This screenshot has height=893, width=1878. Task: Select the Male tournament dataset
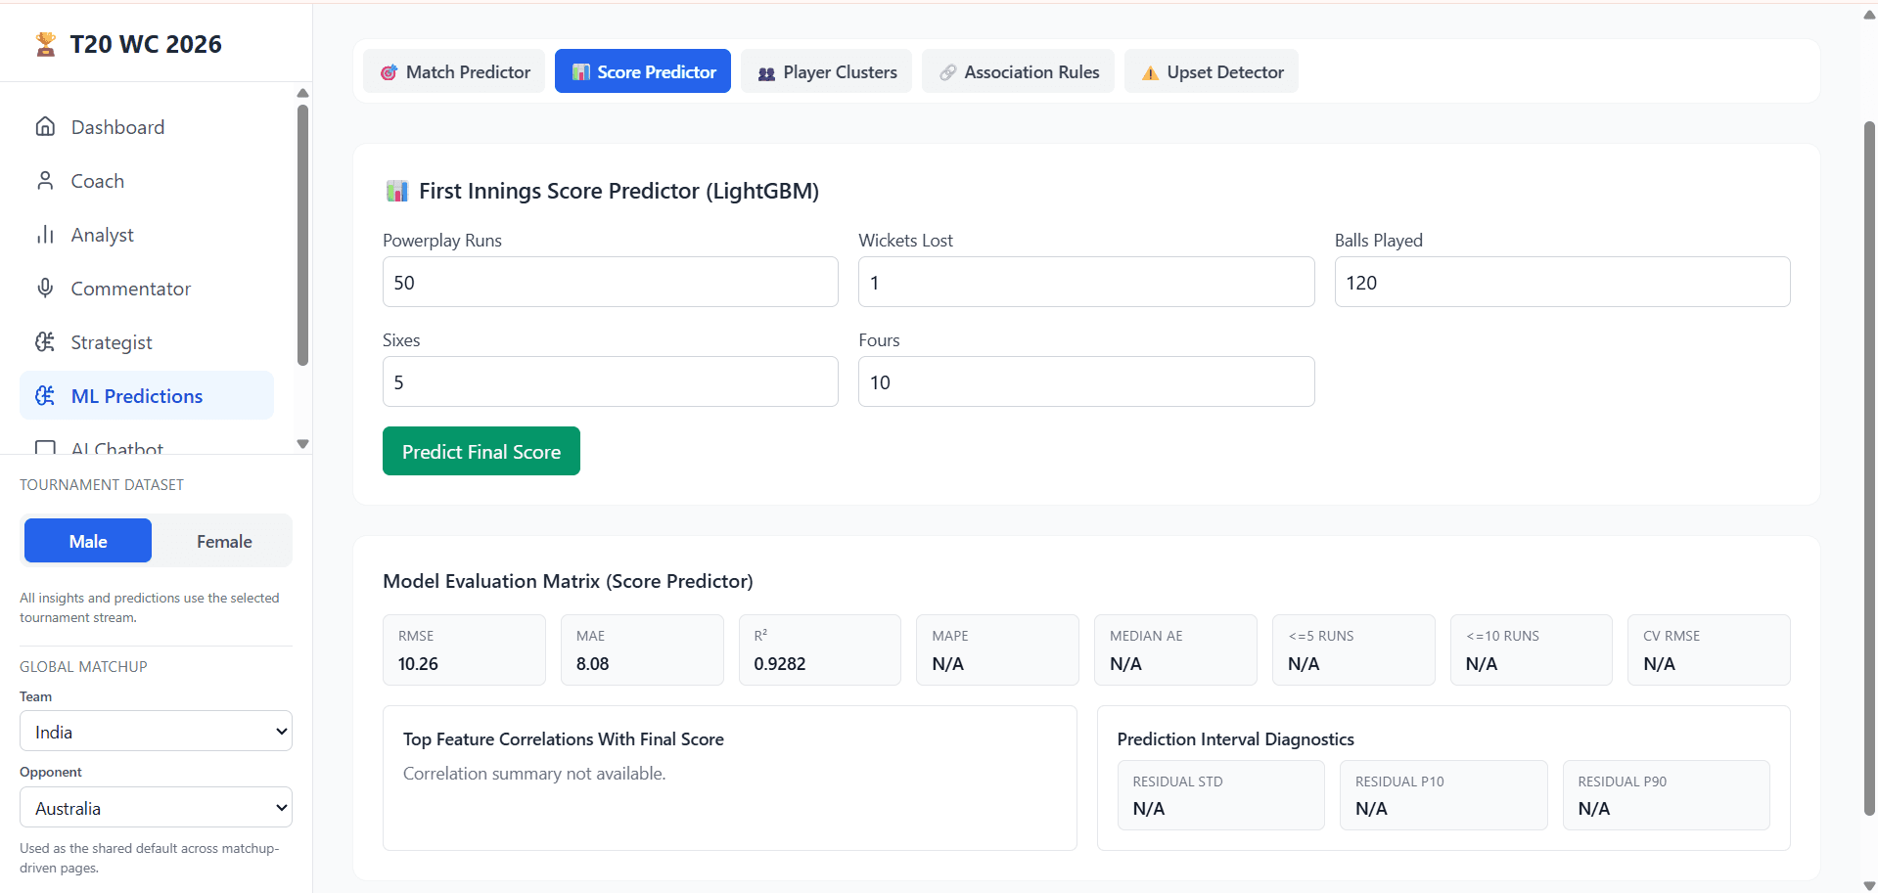pyautogui.click(x=88, y=541)
